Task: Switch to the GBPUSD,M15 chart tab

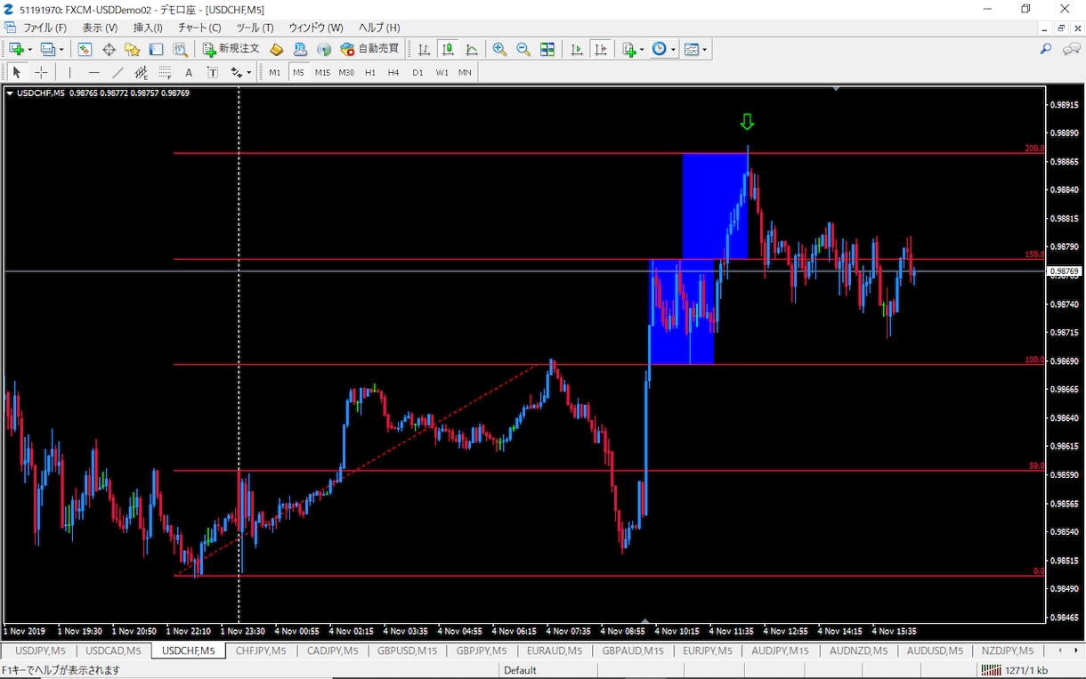Action: tap(407, 651)
